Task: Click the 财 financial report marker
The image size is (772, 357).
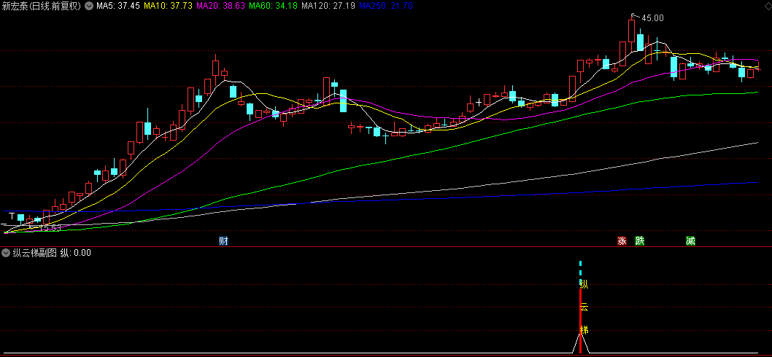Action: [x=223, y=241]
